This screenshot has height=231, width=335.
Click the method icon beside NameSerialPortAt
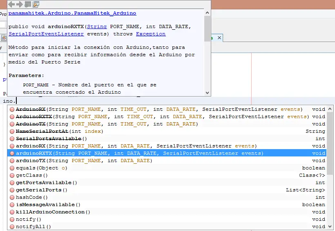[12, 131]
